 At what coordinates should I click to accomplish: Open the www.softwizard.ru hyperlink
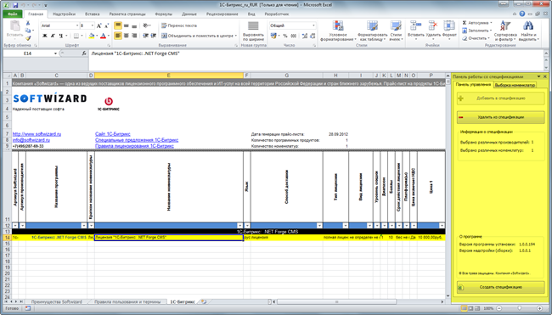[37, 134]
